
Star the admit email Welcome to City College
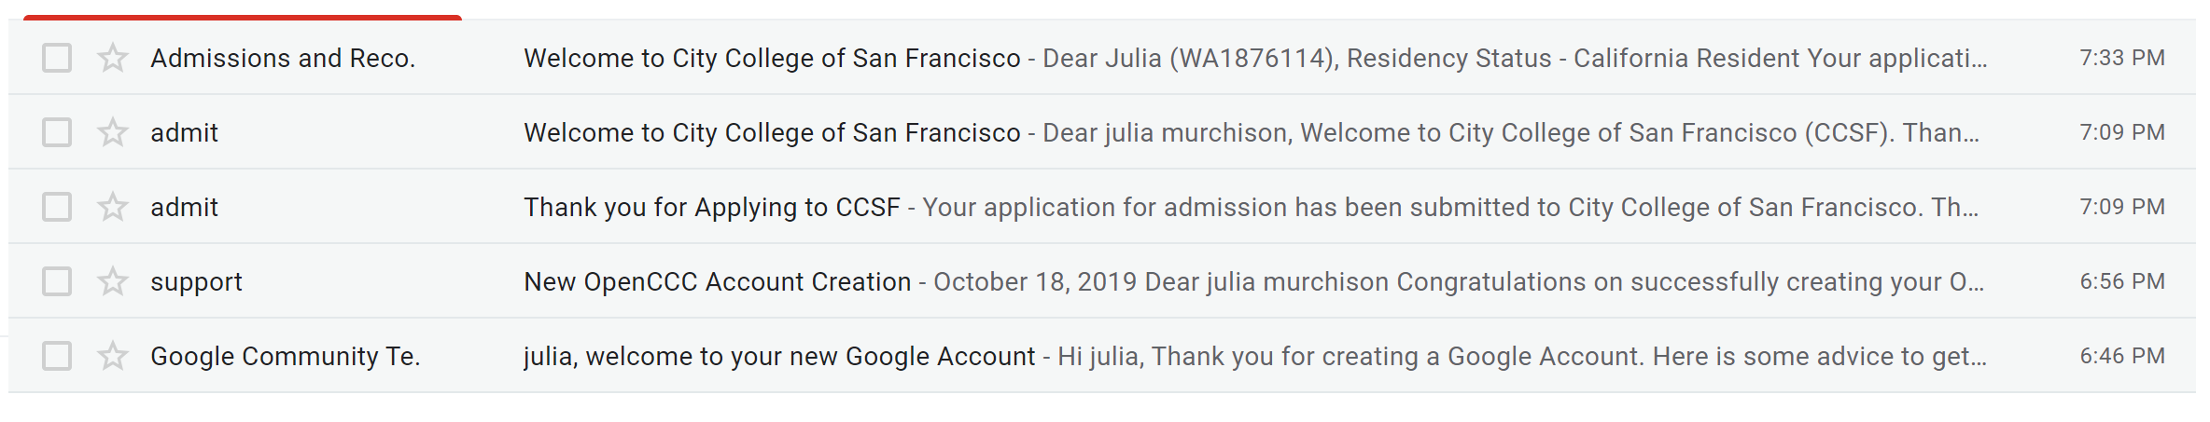tap(113, 132)
